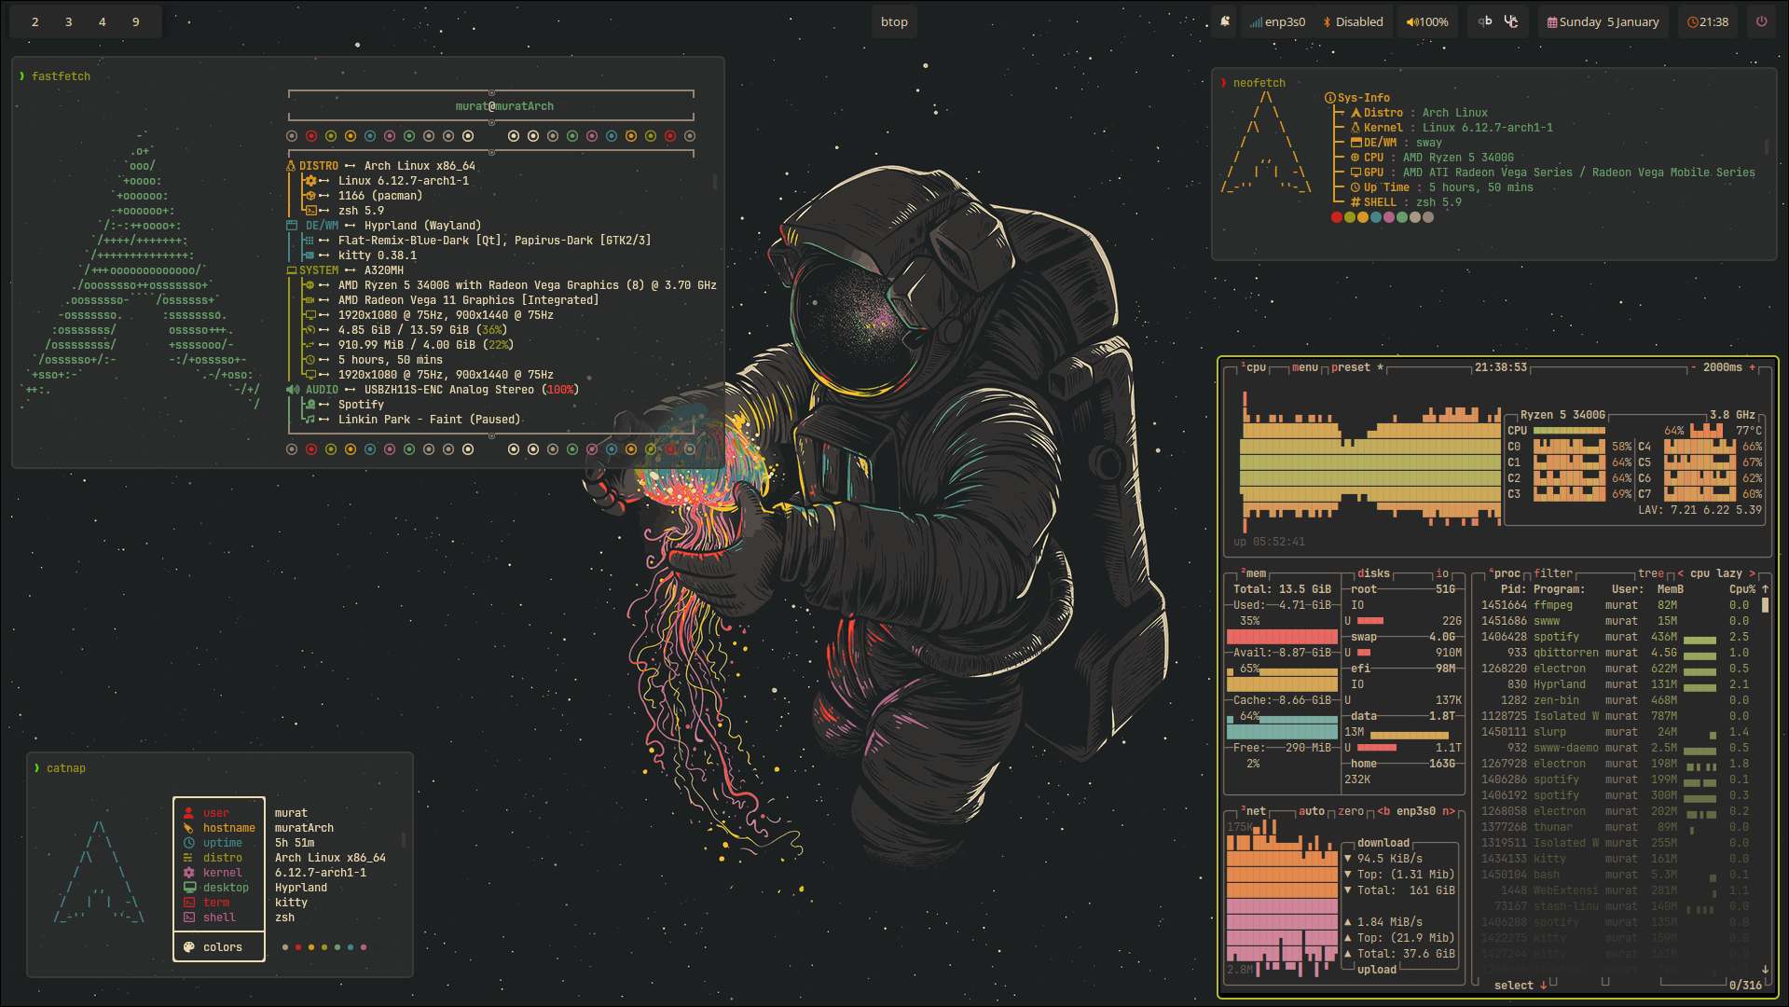Toggle io mode in btop disks panel
This screenshot has width=1789, height=1007.
click(x=1442, y=573)
